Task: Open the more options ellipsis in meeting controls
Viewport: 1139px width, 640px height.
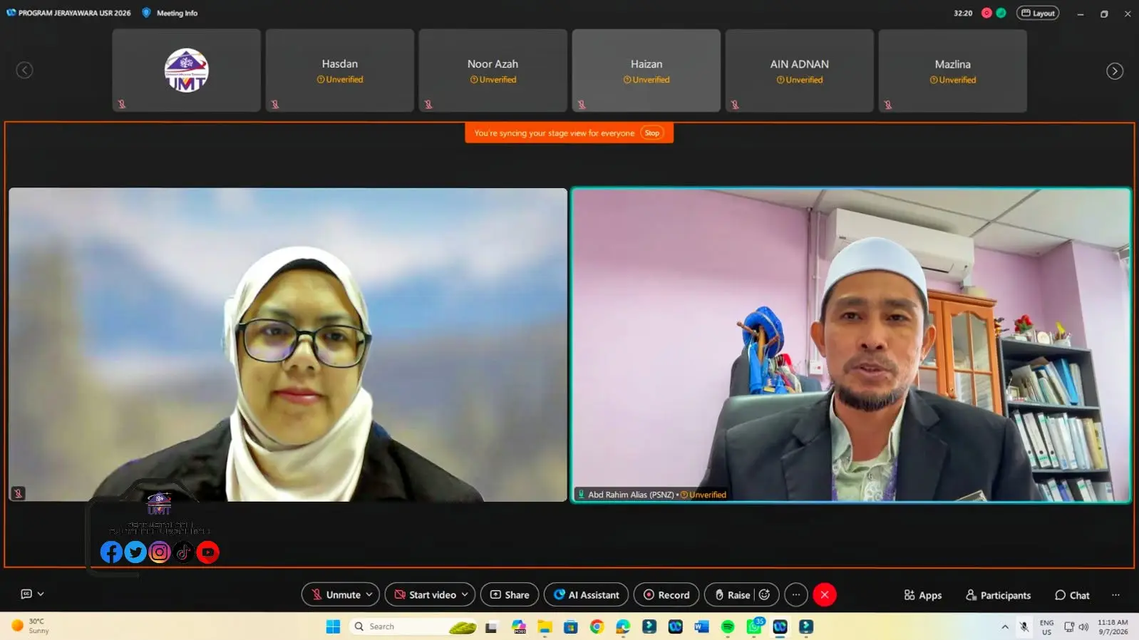Action: click(796, 594)
